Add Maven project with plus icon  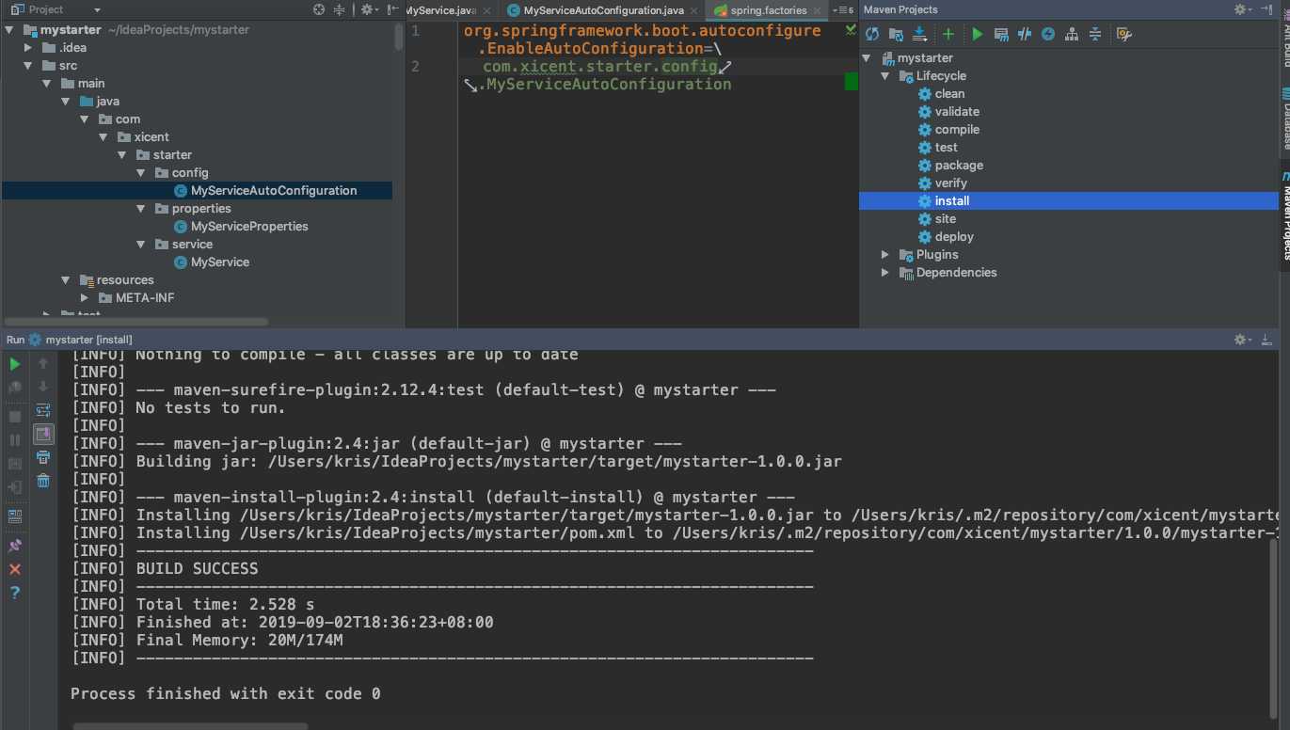coord(948,34)
